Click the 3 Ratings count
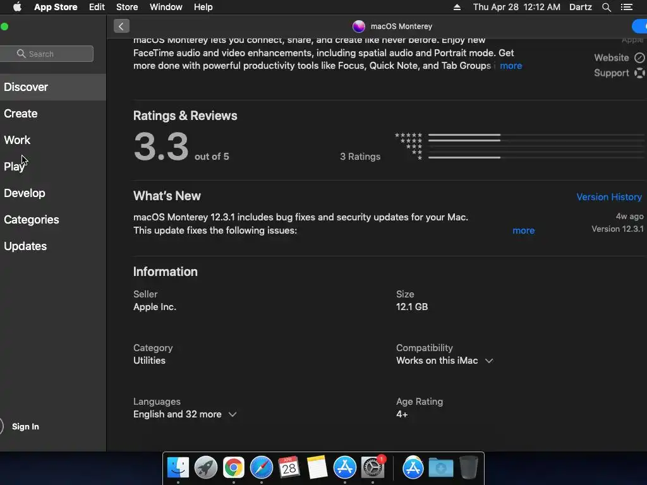The width and height of the screenshot is (647, 485). (x=360, y=157)
